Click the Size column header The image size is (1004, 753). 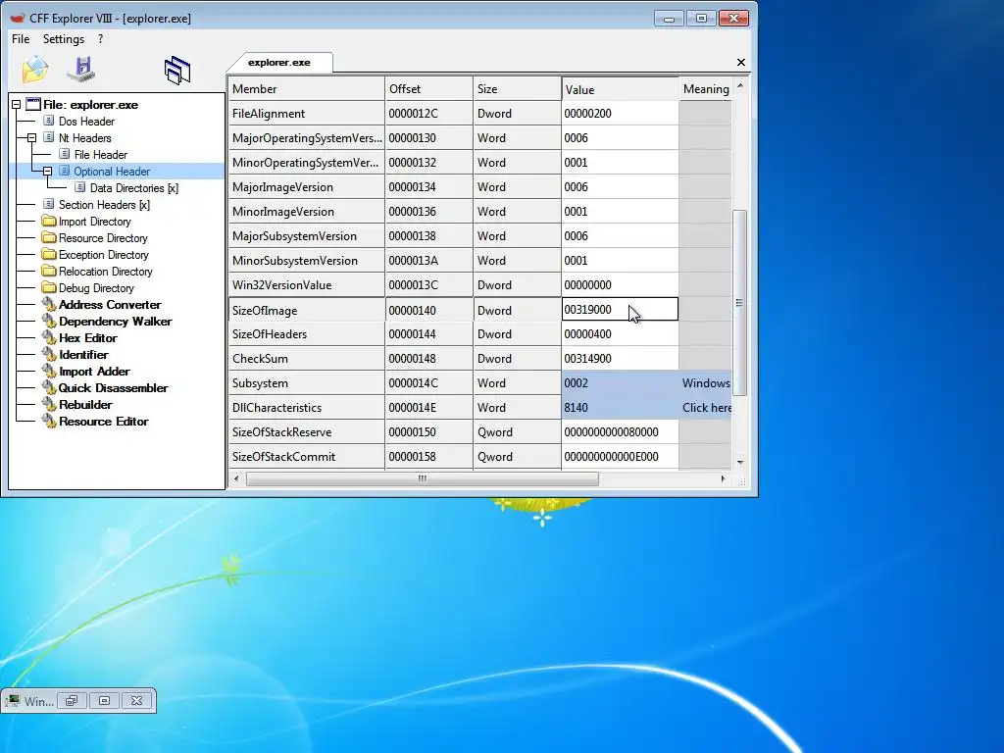tap(518, 89)
